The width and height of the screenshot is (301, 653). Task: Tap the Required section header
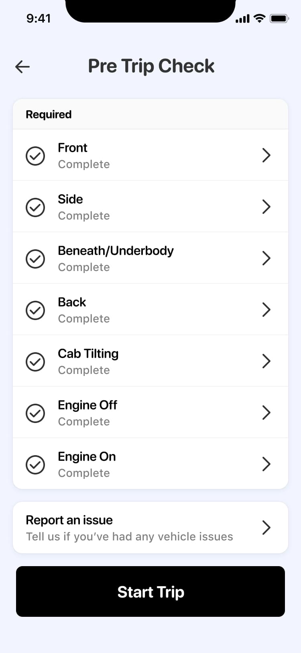coord(150,114)
